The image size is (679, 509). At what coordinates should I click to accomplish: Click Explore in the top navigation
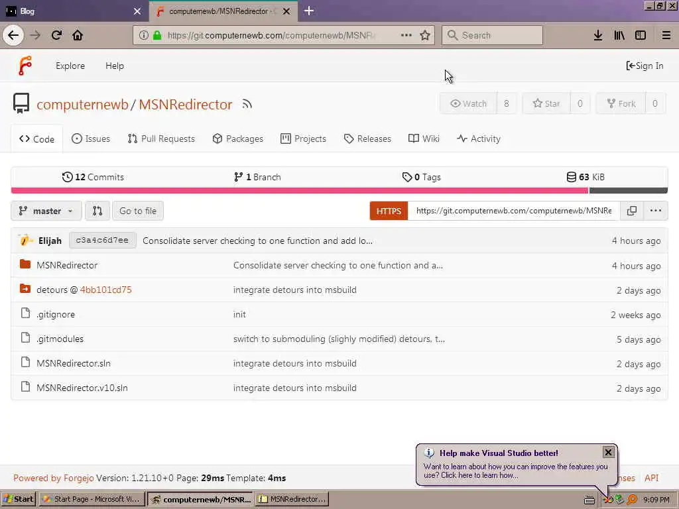click(70, 66)
